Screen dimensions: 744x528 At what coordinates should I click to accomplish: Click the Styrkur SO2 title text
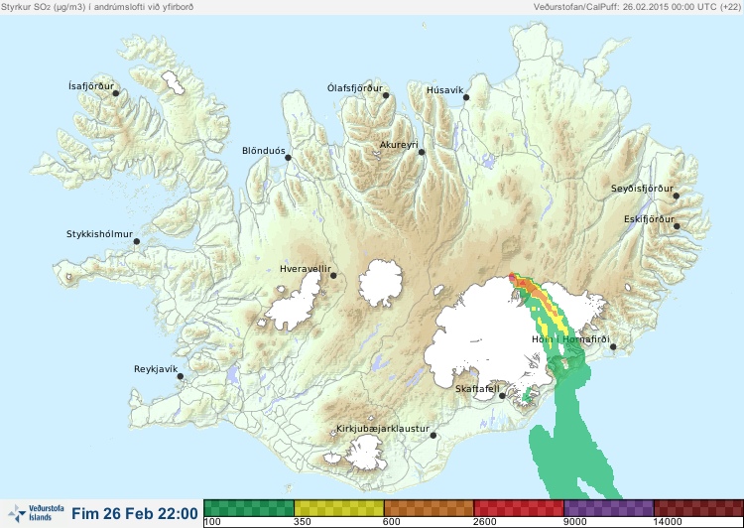(97, 7)
